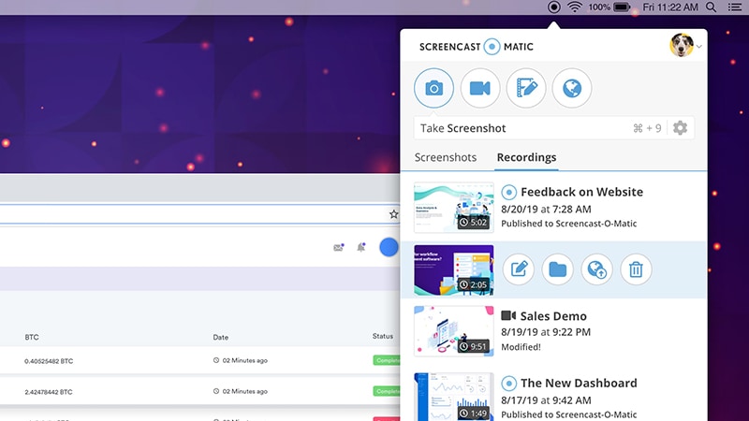This screenshot has height=421, width=749.
Task: Start a recording with the video camera icon
Action: [x=480, y=88]
